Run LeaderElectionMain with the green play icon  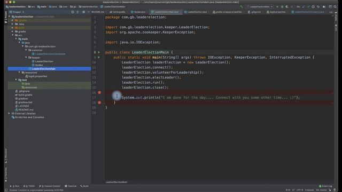(x=277, y=7)
